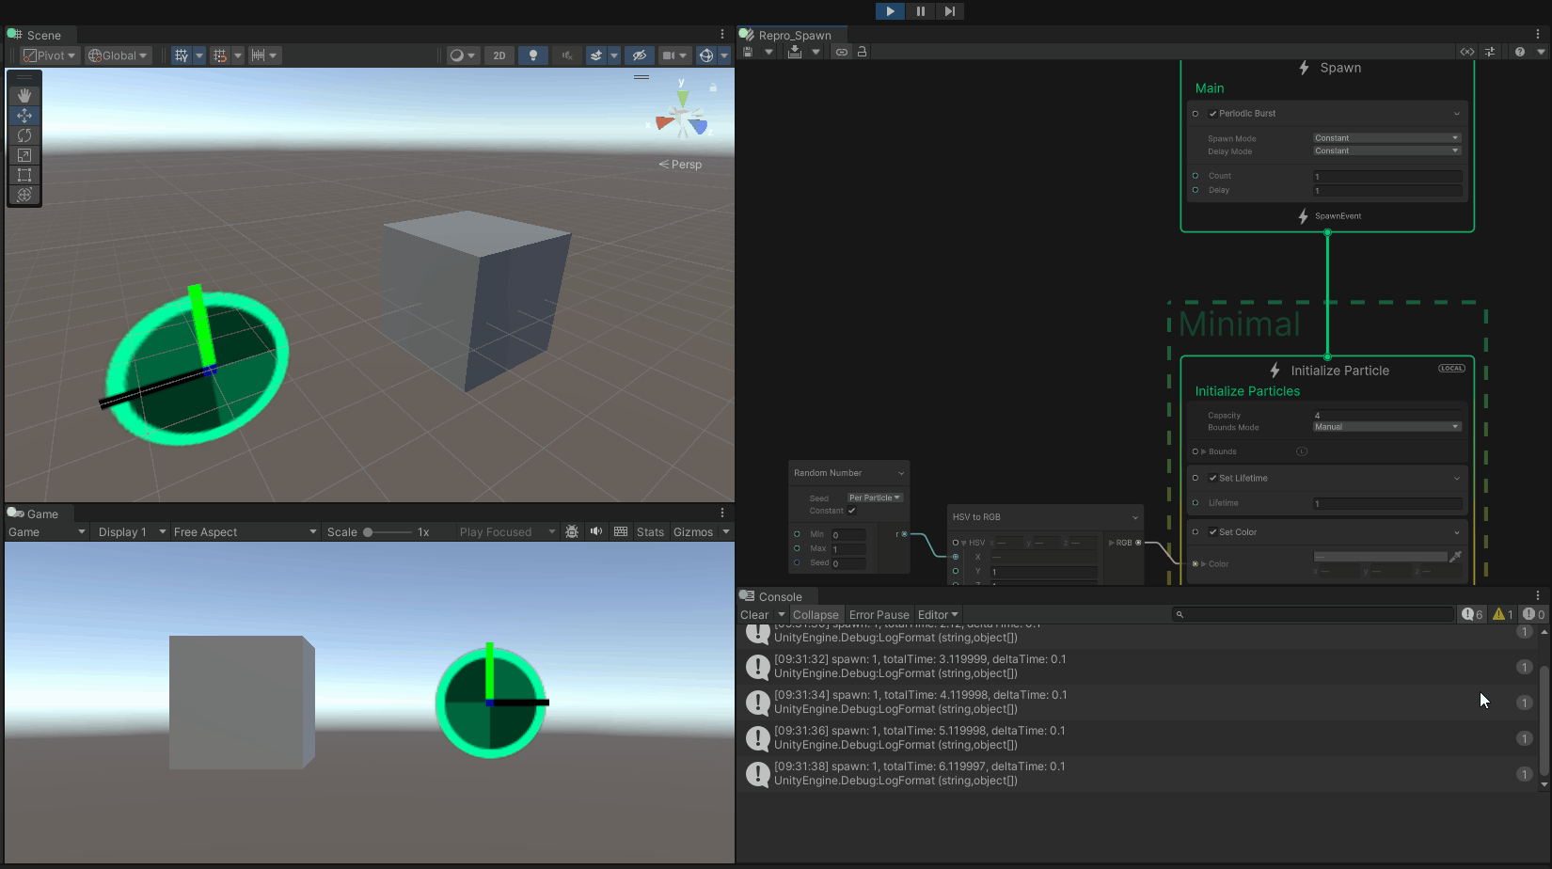
Task: Select the Scale tool in Scene view
Action: pos(24,155)
